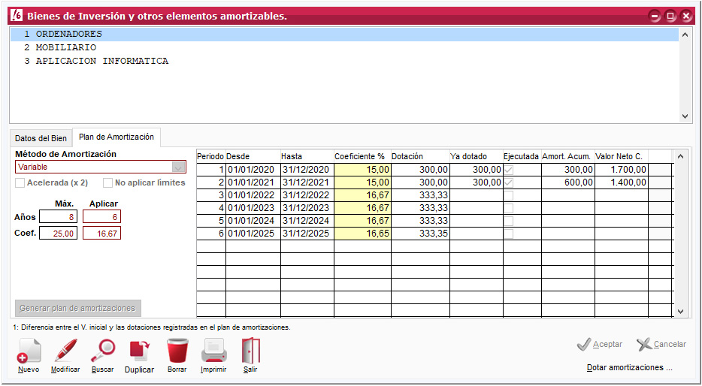Open the Método de Amortización dropdown
The width and height of the screenshot is (702, 386).
click(x=178, y=167)
